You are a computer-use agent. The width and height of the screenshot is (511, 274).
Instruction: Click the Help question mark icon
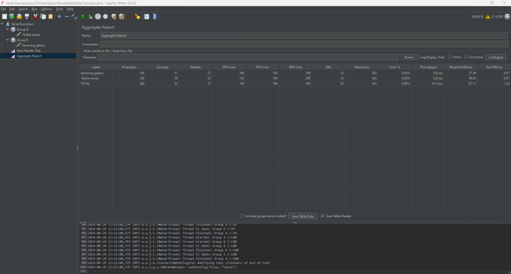(154, 16)
